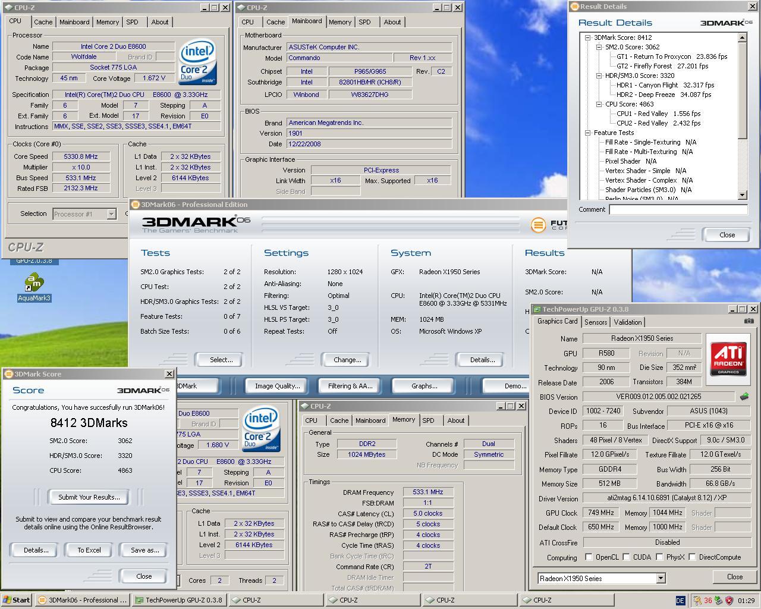
Task: Select GT1 - Return To Proxycon row
Action: coord(672,56)
